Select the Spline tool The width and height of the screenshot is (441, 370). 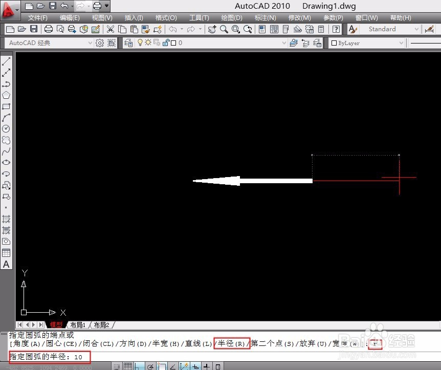(x=6, y=151)
